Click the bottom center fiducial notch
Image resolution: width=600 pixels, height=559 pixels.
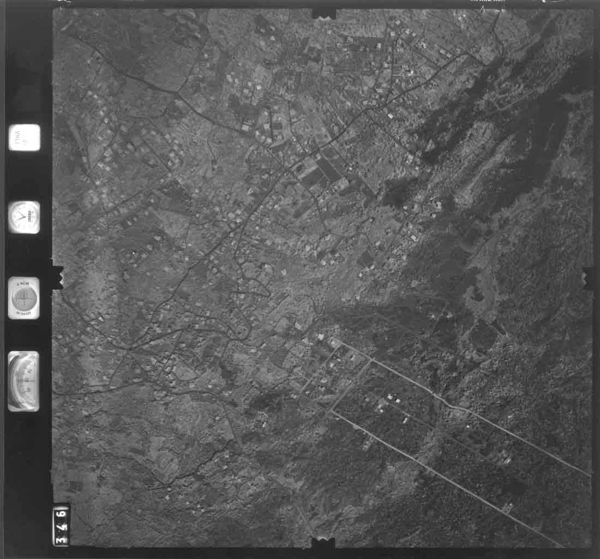(323, 542)
